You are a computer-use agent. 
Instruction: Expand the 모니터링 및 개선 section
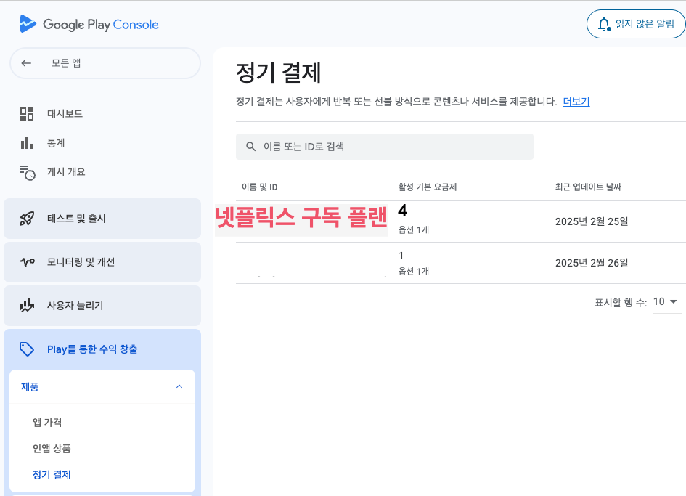pyautogui.click(x=102, y=262)
